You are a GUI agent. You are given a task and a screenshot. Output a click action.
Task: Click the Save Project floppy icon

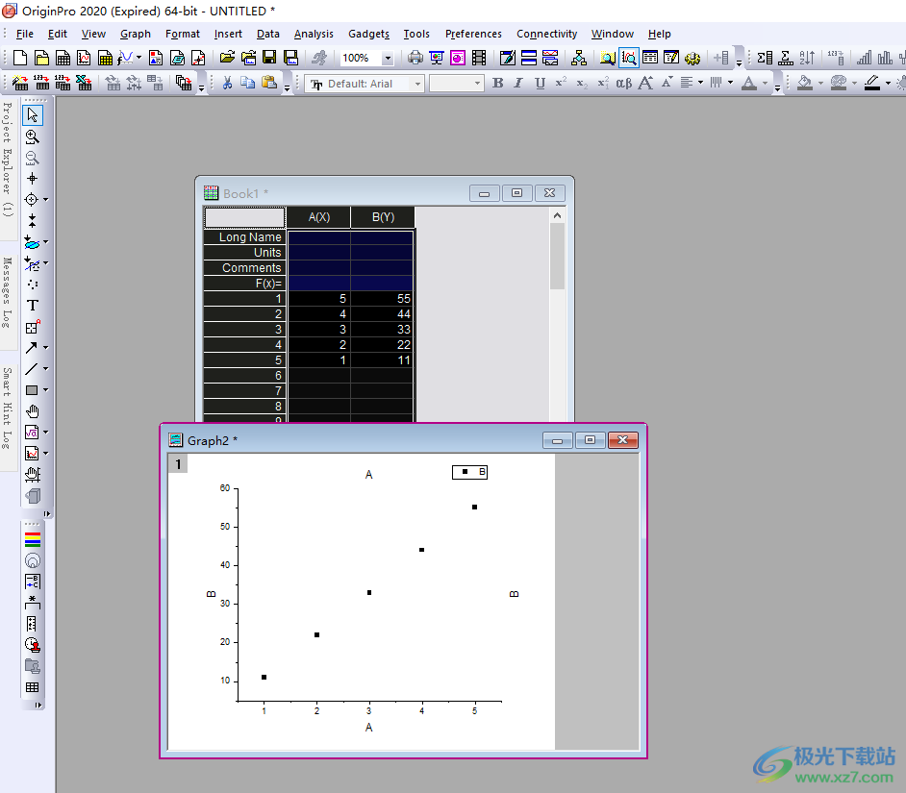click(269, 59)
